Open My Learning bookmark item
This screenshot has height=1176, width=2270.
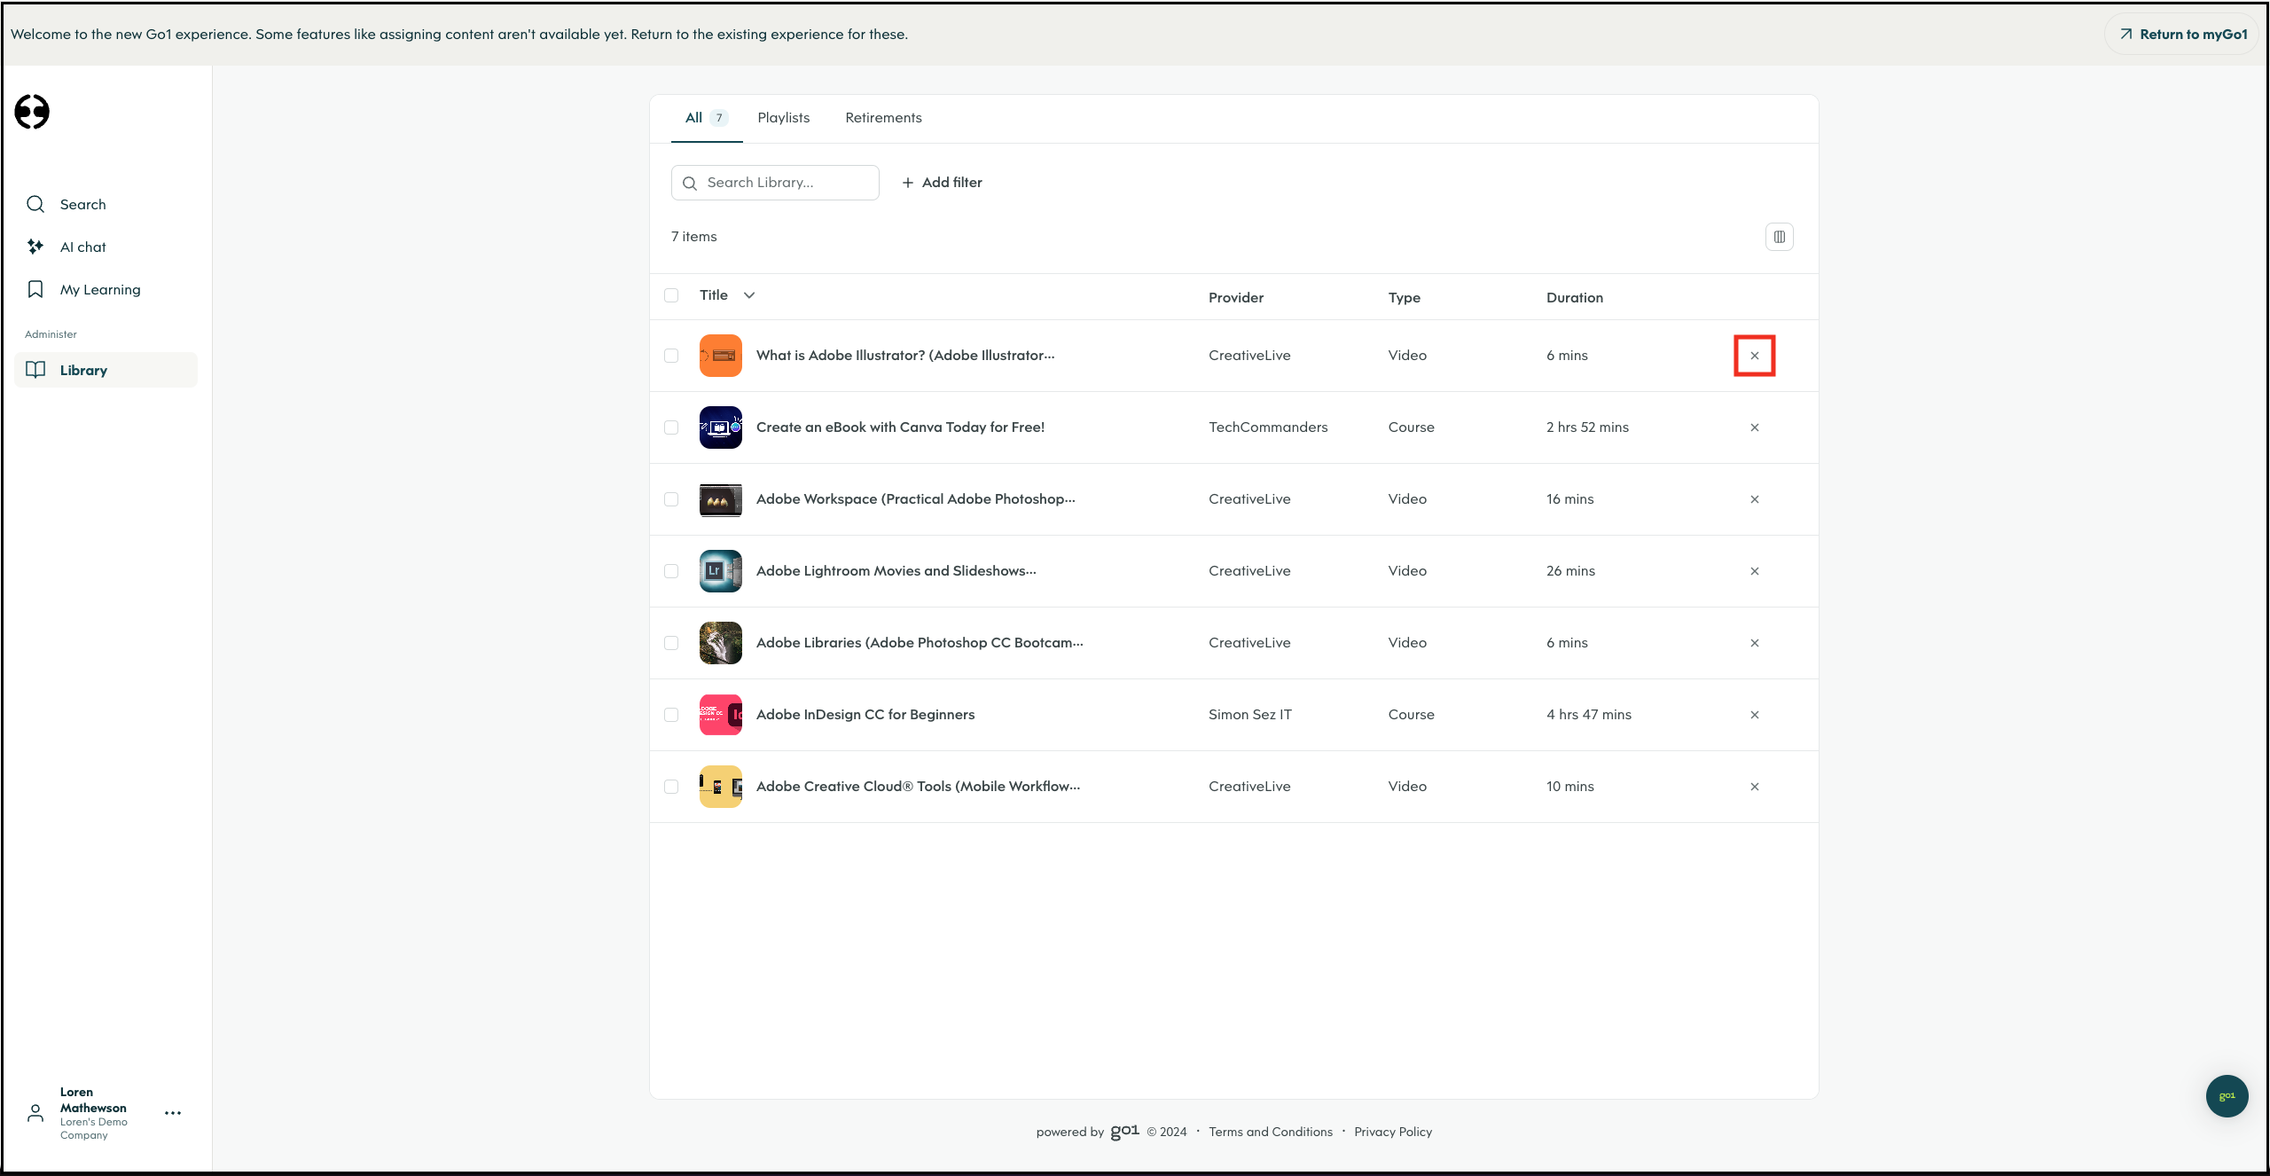point(99,290)
